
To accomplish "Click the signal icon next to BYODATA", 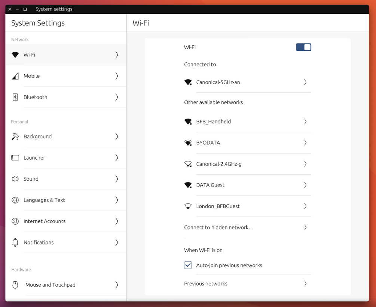I will (x=188, y=142).
